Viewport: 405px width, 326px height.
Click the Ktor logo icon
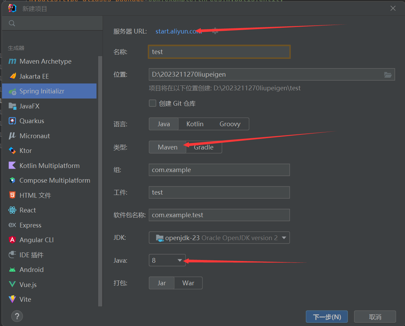(12, 151)
